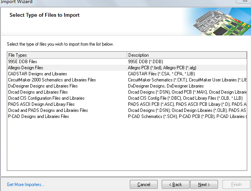Select CADSTAR Designs and Libraries
The width and height of the screenshot is (251, 191).
point(38,74)
